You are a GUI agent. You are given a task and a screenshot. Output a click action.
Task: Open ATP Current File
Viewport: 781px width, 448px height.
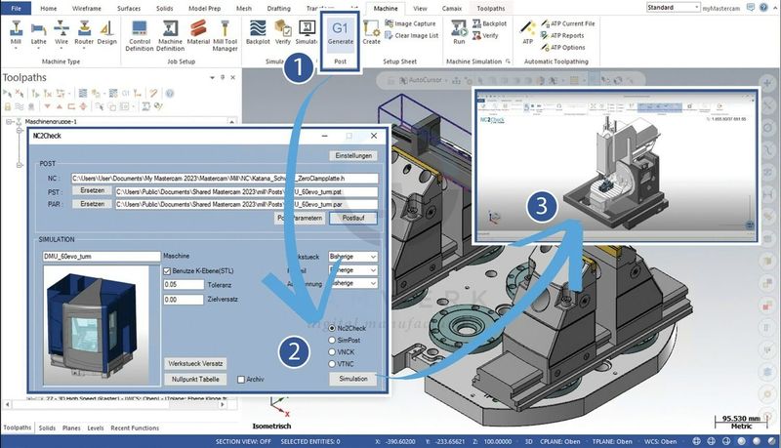point(568,23)
